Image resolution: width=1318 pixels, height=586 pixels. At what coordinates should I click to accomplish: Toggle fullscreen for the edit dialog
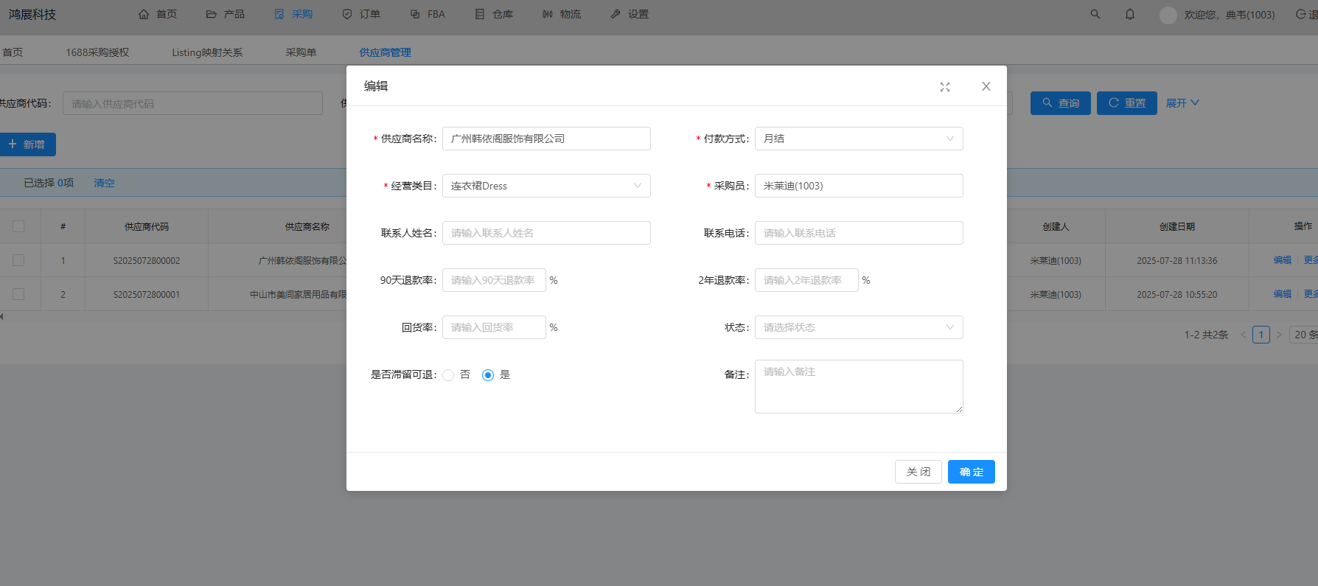(945, 87)
